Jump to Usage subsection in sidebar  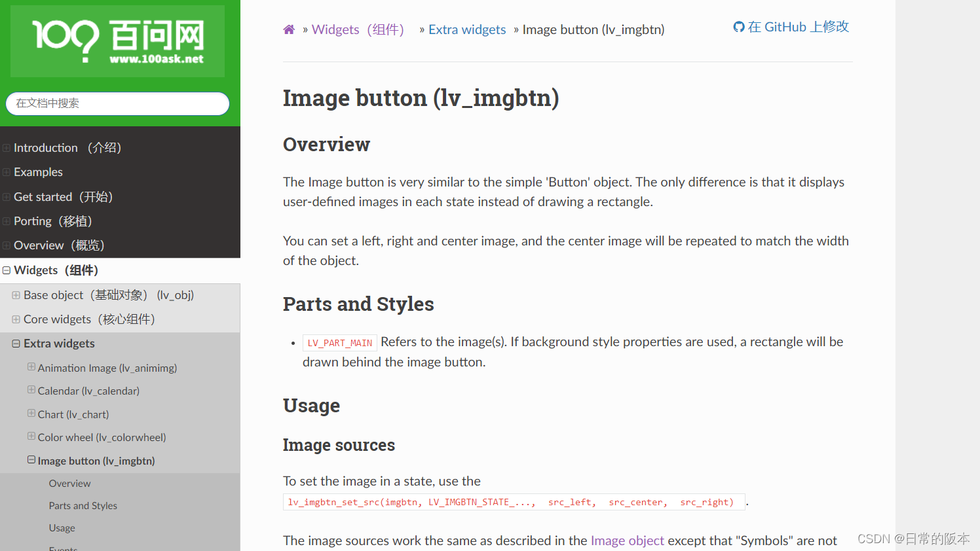pos(62,528)
